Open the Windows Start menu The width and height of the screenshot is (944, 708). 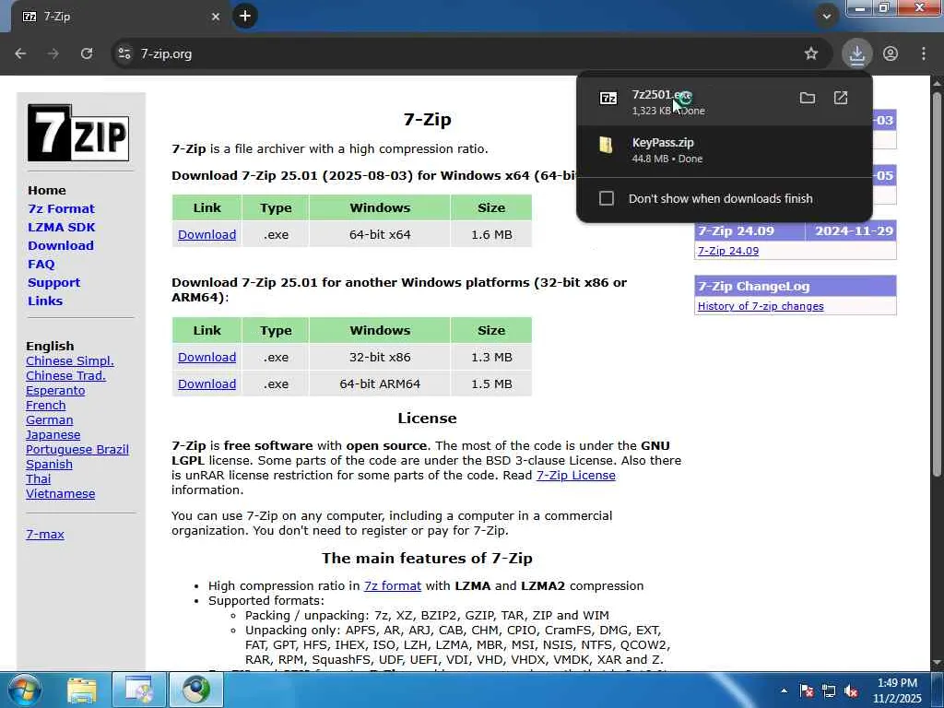tap(24, 690)
